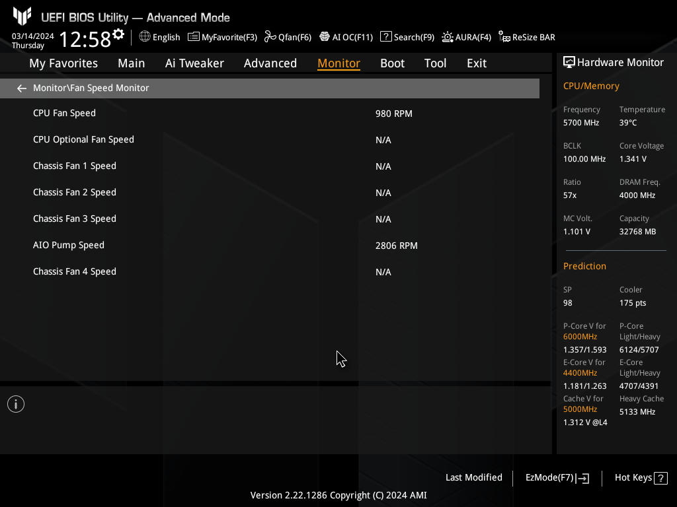
Task: Open the Exit tab
Action: tap(477, 63)
